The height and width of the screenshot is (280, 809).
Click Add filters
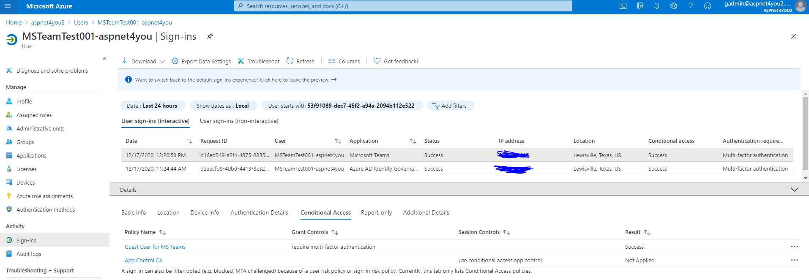[451, 106]
